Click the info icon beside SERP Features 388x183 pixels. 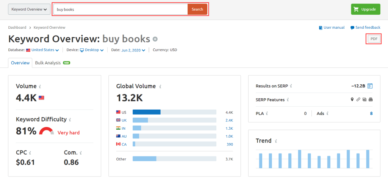click(x=288, y=100)
